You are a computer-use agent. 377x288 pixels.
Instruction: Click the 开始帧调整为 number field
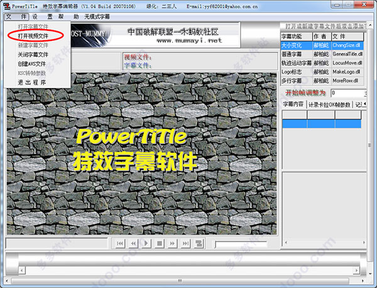point(347,93)
